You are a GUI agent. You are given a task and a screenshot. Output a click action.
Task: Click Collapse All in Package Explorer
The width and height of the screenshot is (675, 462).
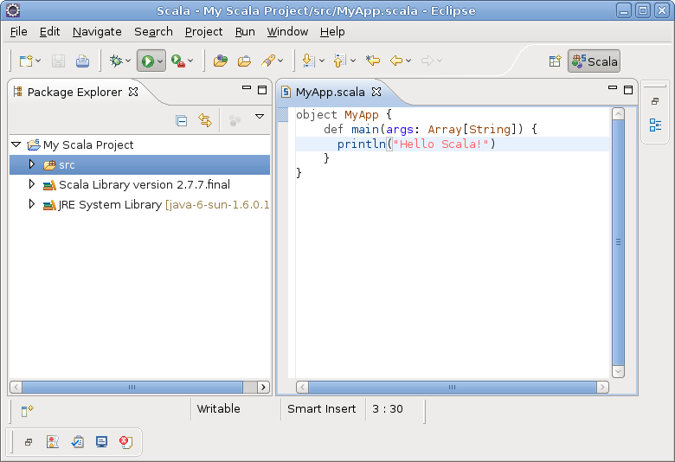(x=181, y=120)
